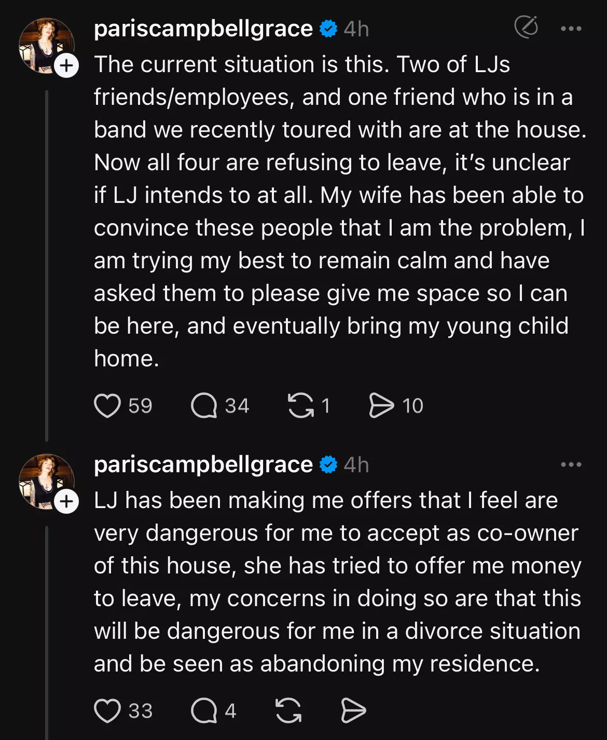The height and width of the screenshot is (740, 607).
Task: Click the crossed-out circle icon on first post
Action: coord(526,28)
